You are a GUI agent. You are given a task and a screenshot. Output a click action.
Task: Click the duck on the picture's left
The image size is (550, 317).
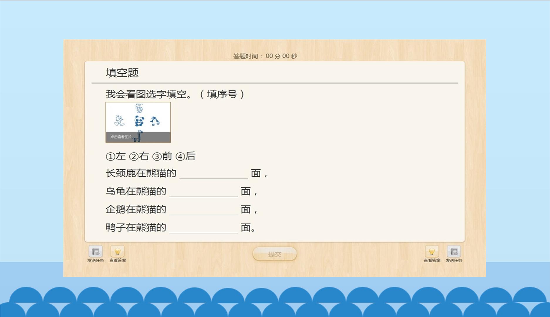[119, 121]
